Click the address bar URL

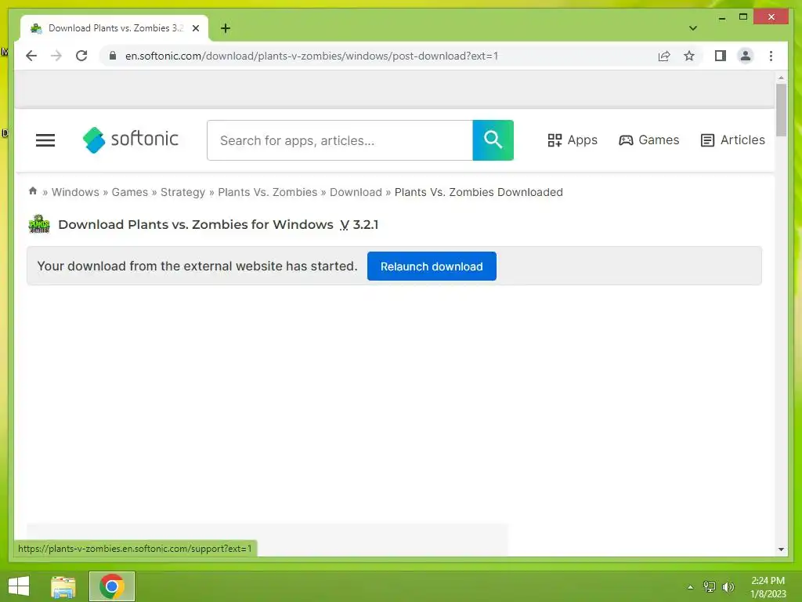coord(312,56)
